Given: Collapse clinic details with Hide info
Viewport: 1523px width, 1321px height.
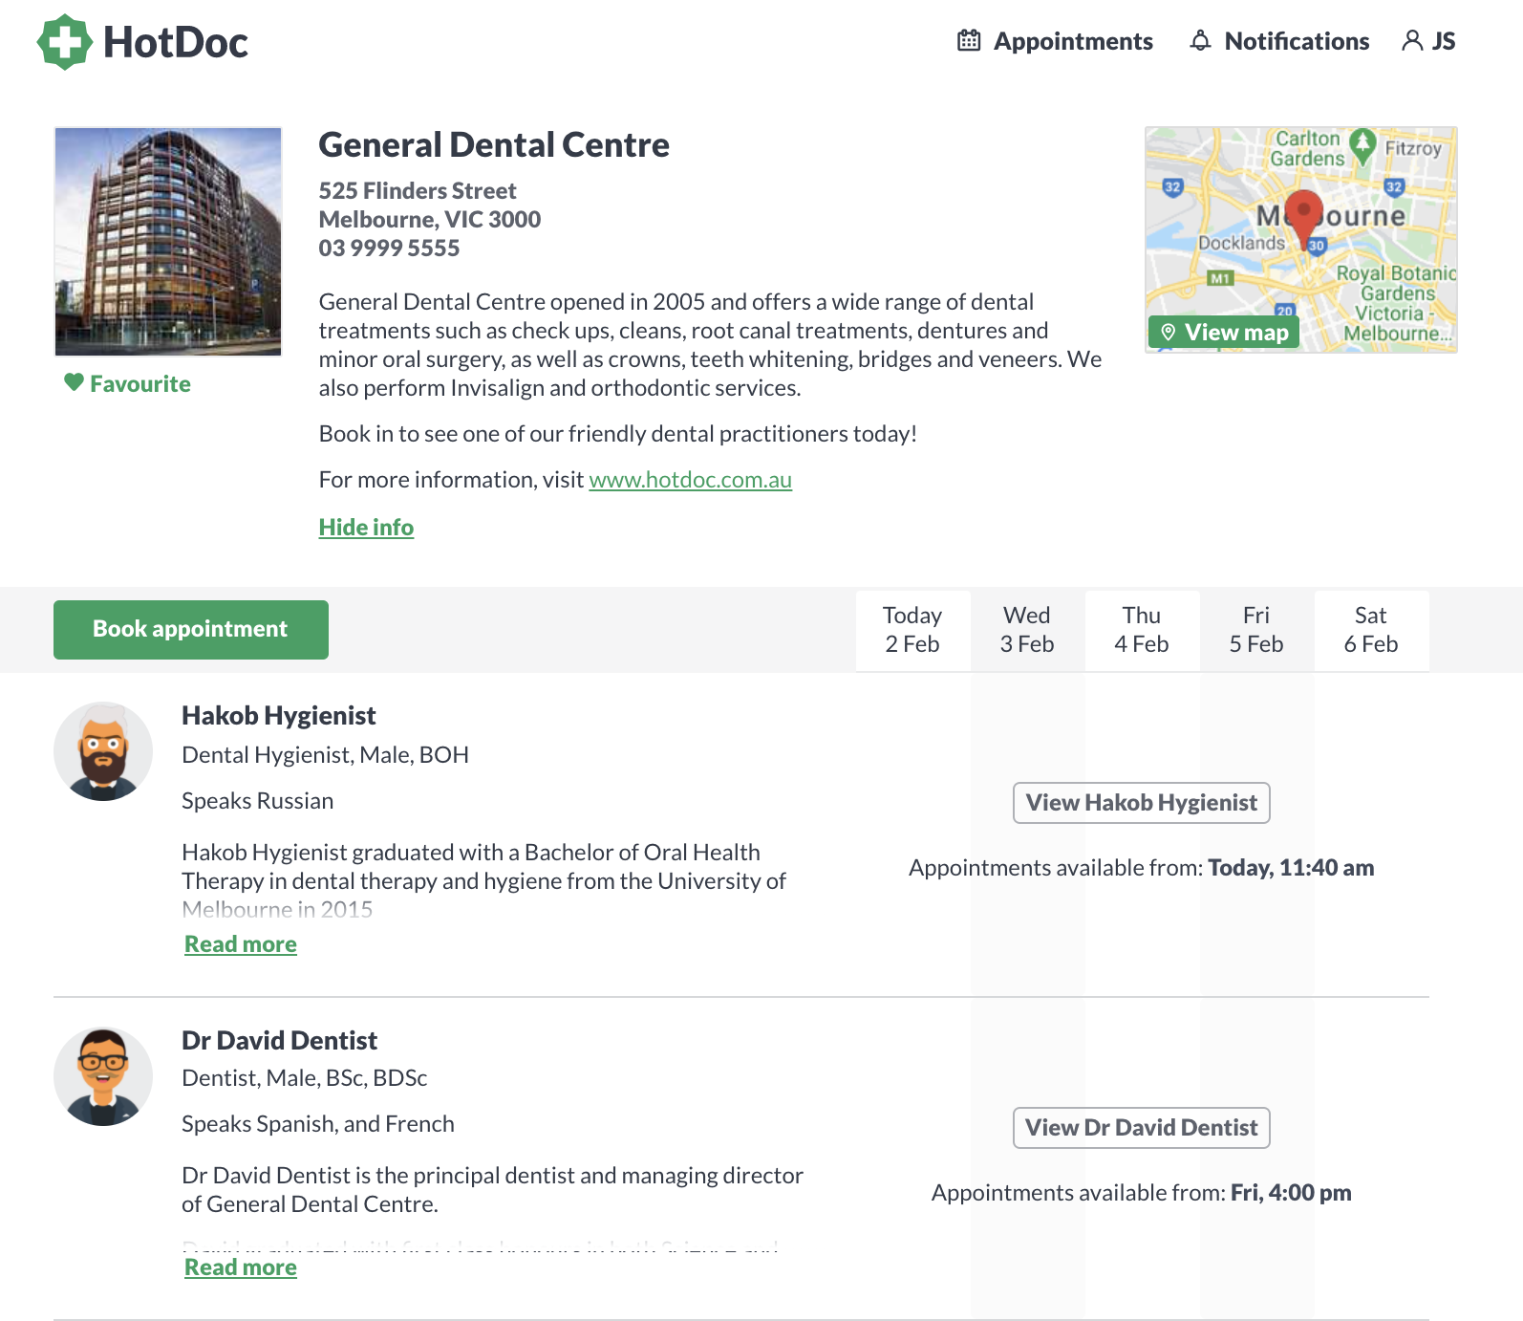Looking at the screenshot, I should click(x=366, y=528).
